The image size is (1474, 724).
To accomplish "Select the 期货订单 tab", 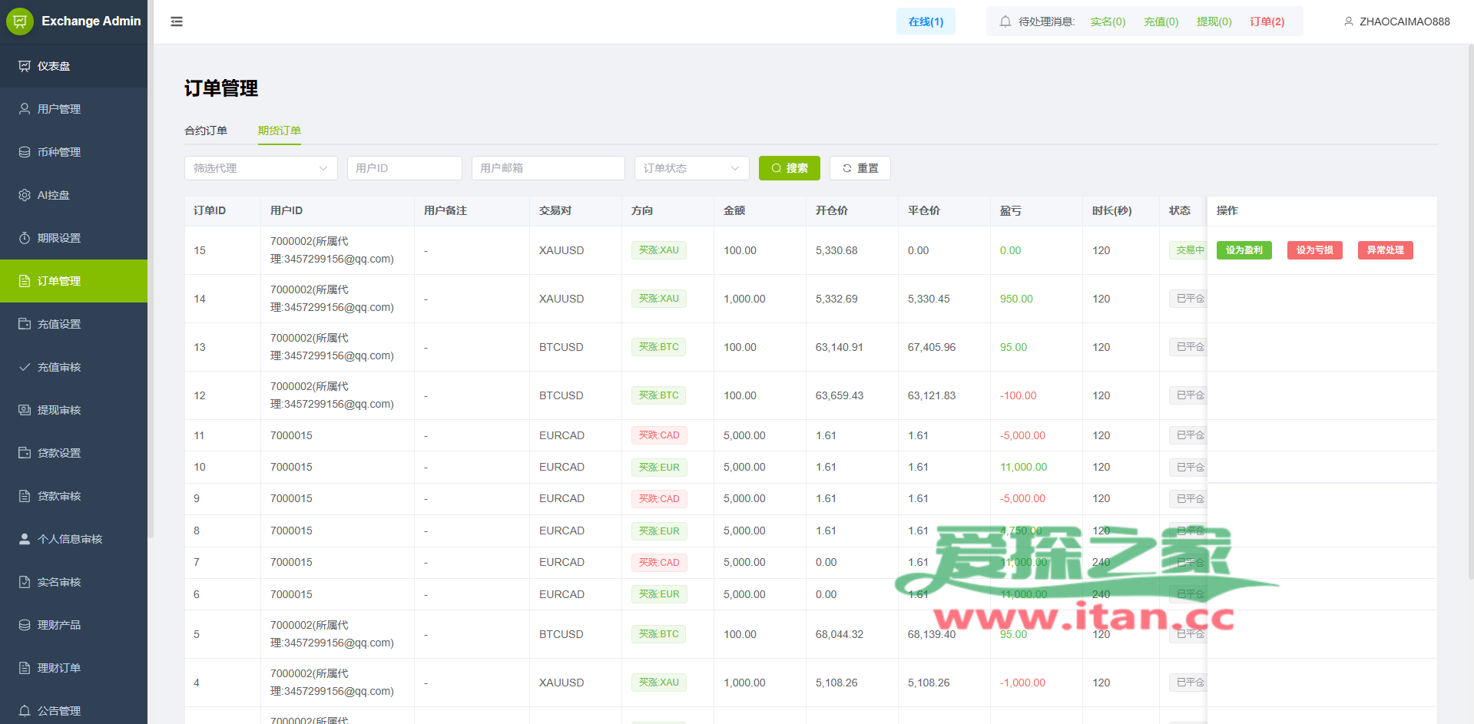I will (x=279, y=131).
